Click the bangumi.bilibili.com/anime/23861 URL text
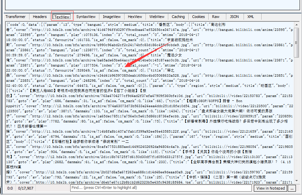Image resolution: width=302 pixels, height=195 pixels. click(245, 45)
